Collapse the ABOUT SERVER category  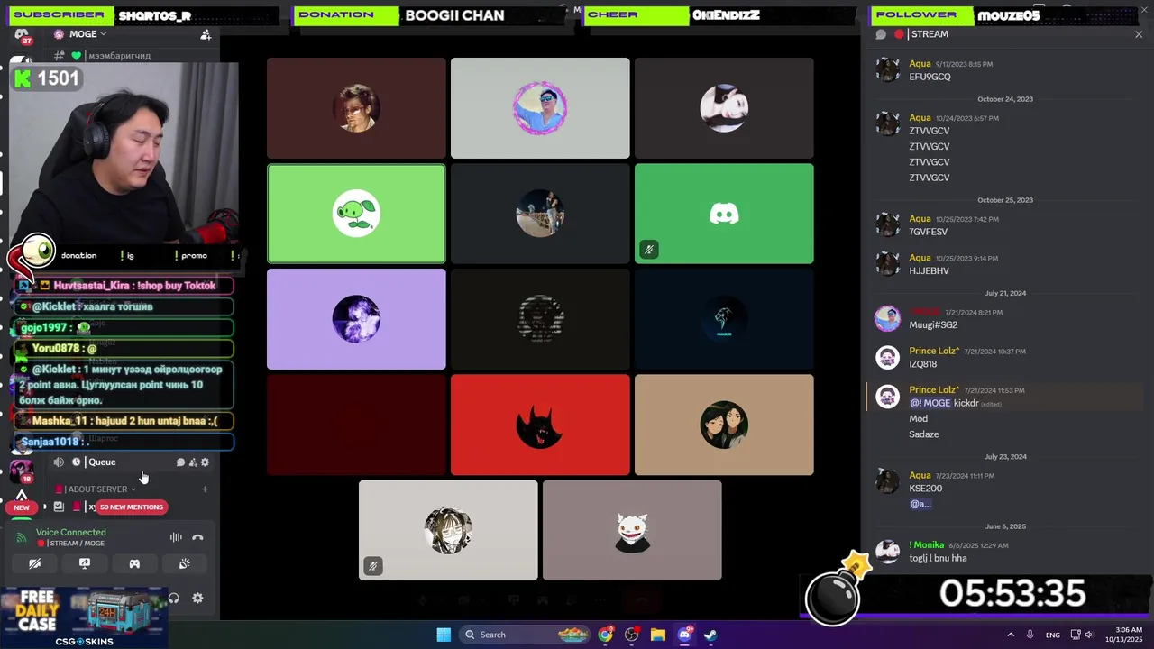99,489
